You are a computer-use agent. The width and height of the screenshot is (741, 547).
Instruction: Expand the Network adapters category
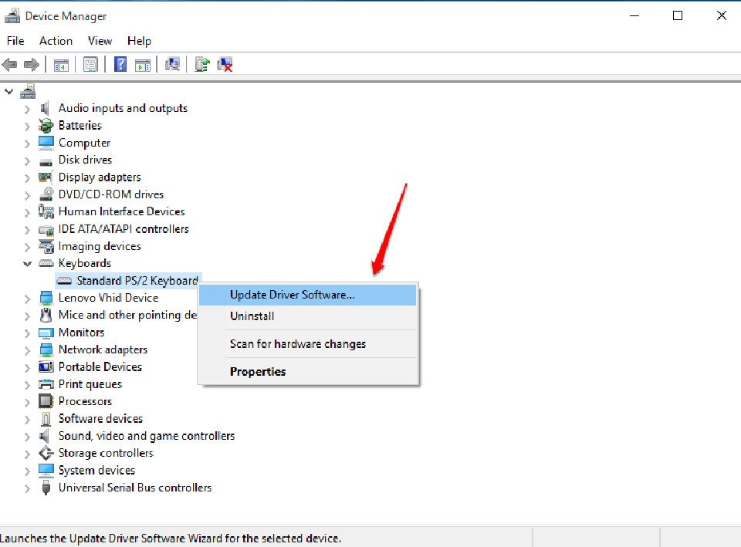tap(27, 349)
